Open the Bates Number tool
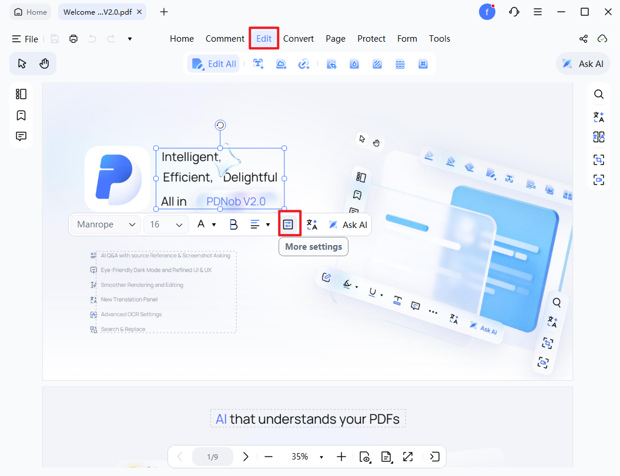 (423, 63)
